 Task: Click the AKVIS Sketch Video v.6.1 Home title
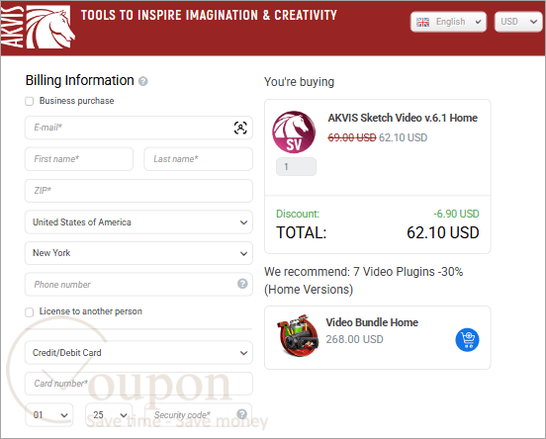tap(403, 118)
